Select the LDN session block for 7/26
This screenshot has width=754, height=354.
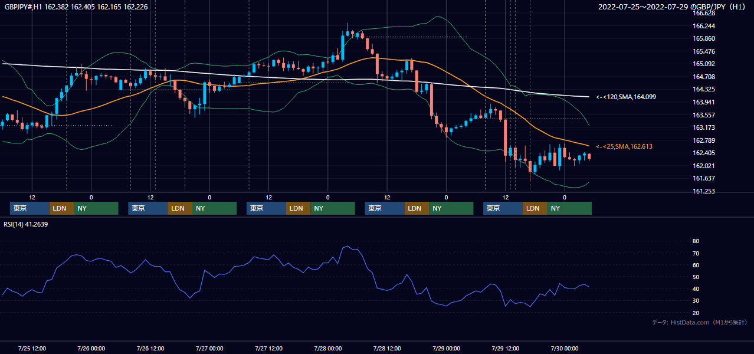[180, 208]
